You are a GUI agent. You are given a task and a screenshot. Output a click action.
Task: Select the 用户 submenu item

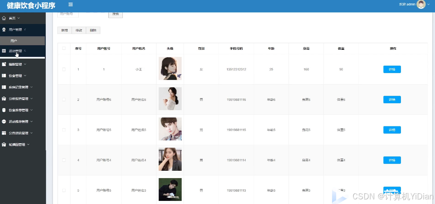click(22, 41)
